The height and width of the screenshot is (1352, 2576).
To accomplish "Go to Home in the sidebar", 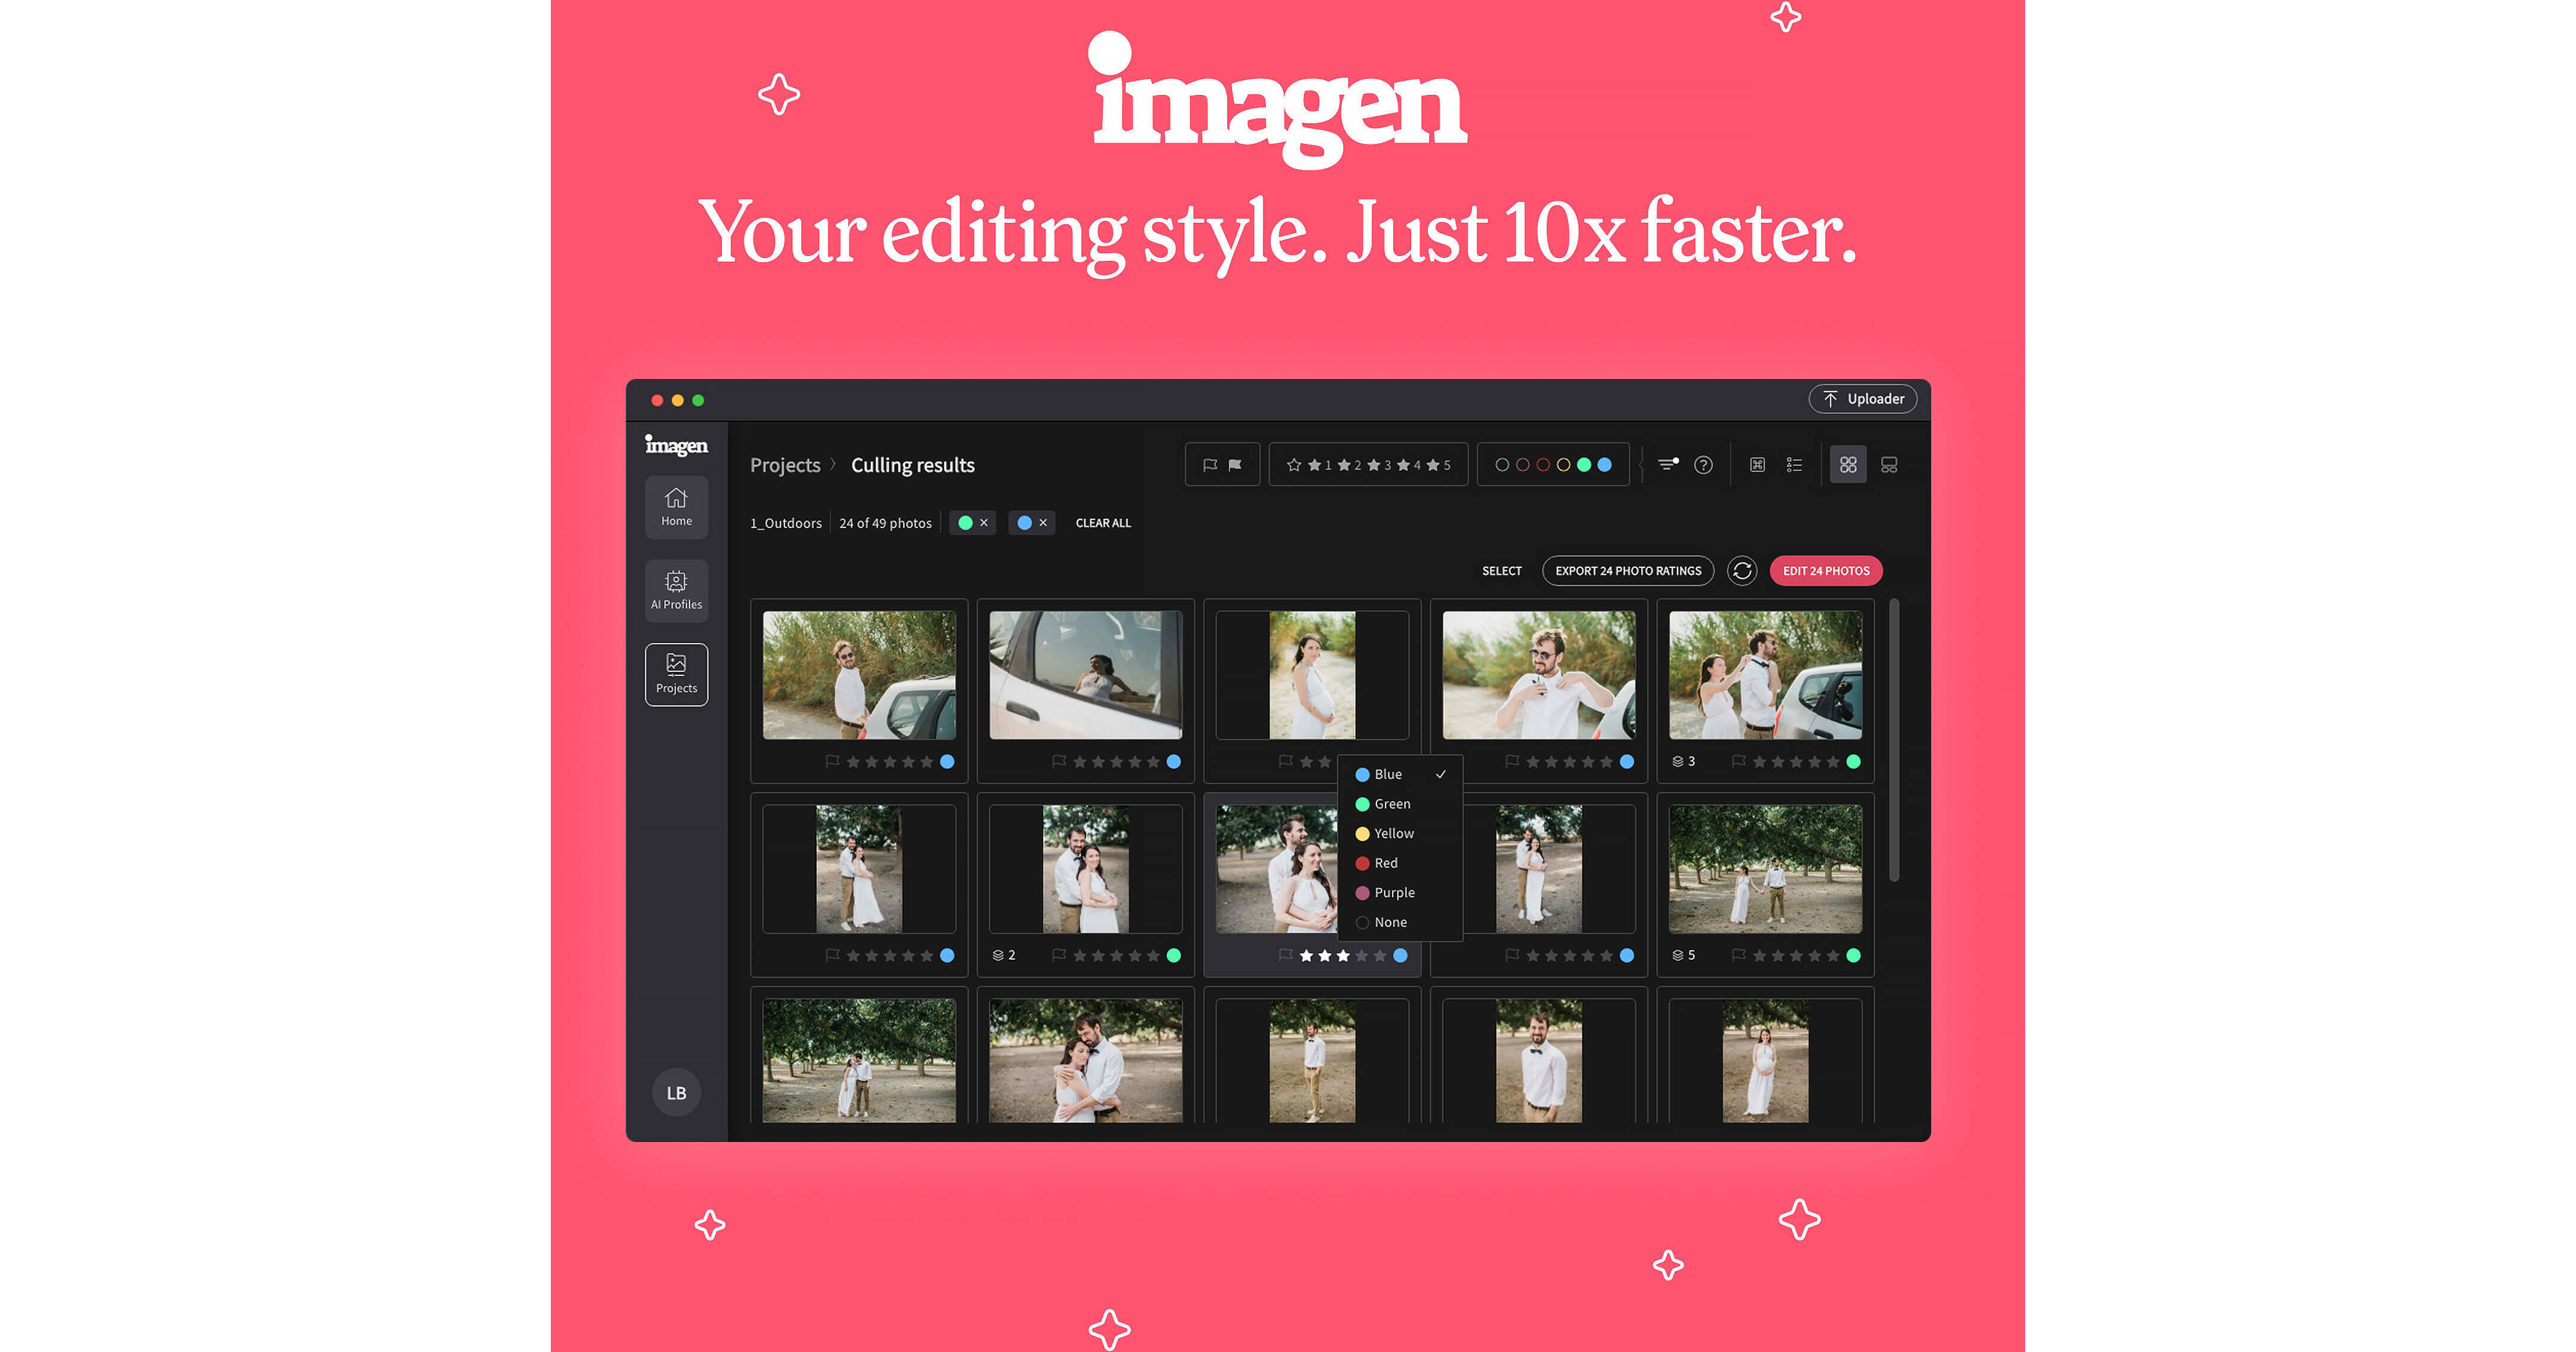I will pos(676,506).
